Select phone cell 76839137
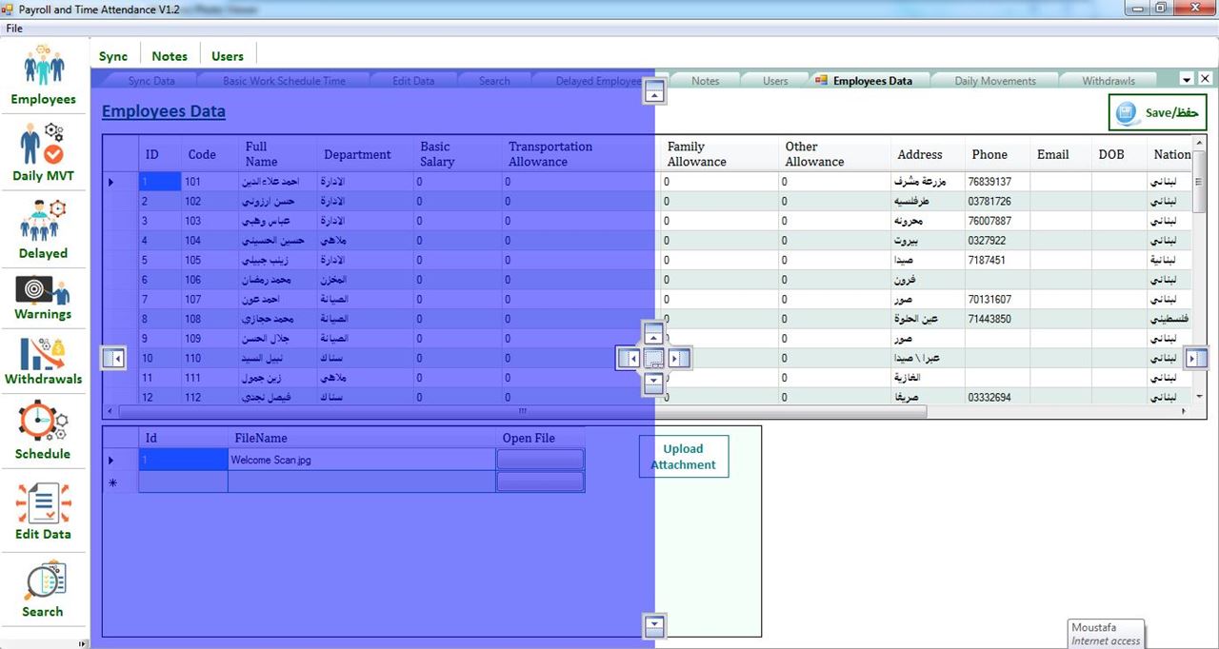 pos(997,182)
